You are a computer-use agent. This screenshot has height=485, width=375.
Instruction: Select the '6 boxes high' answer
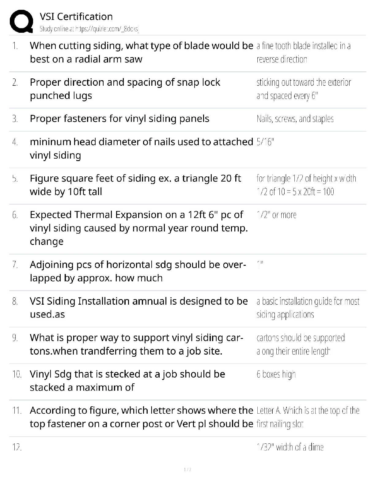click(276, 374)
